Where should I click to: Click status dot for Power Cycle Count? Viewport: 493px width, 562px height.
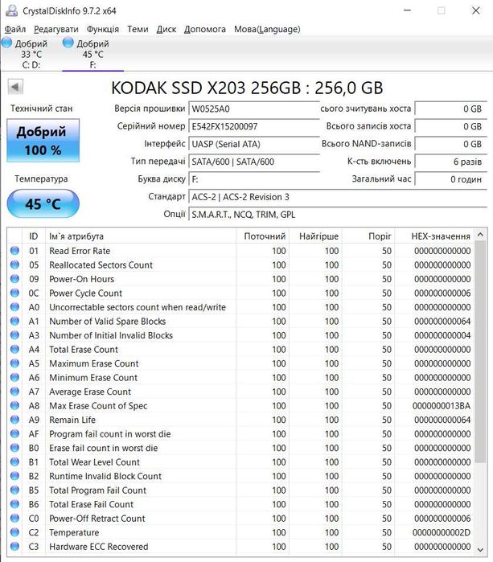pyautogui.click(x=14, y=293)
